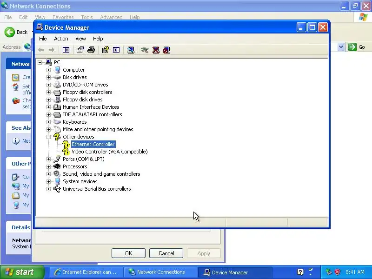Click the Disable device toolbar icon
Image resolution: width=372 pixels, height=279 pixels.
coord(166,50)
